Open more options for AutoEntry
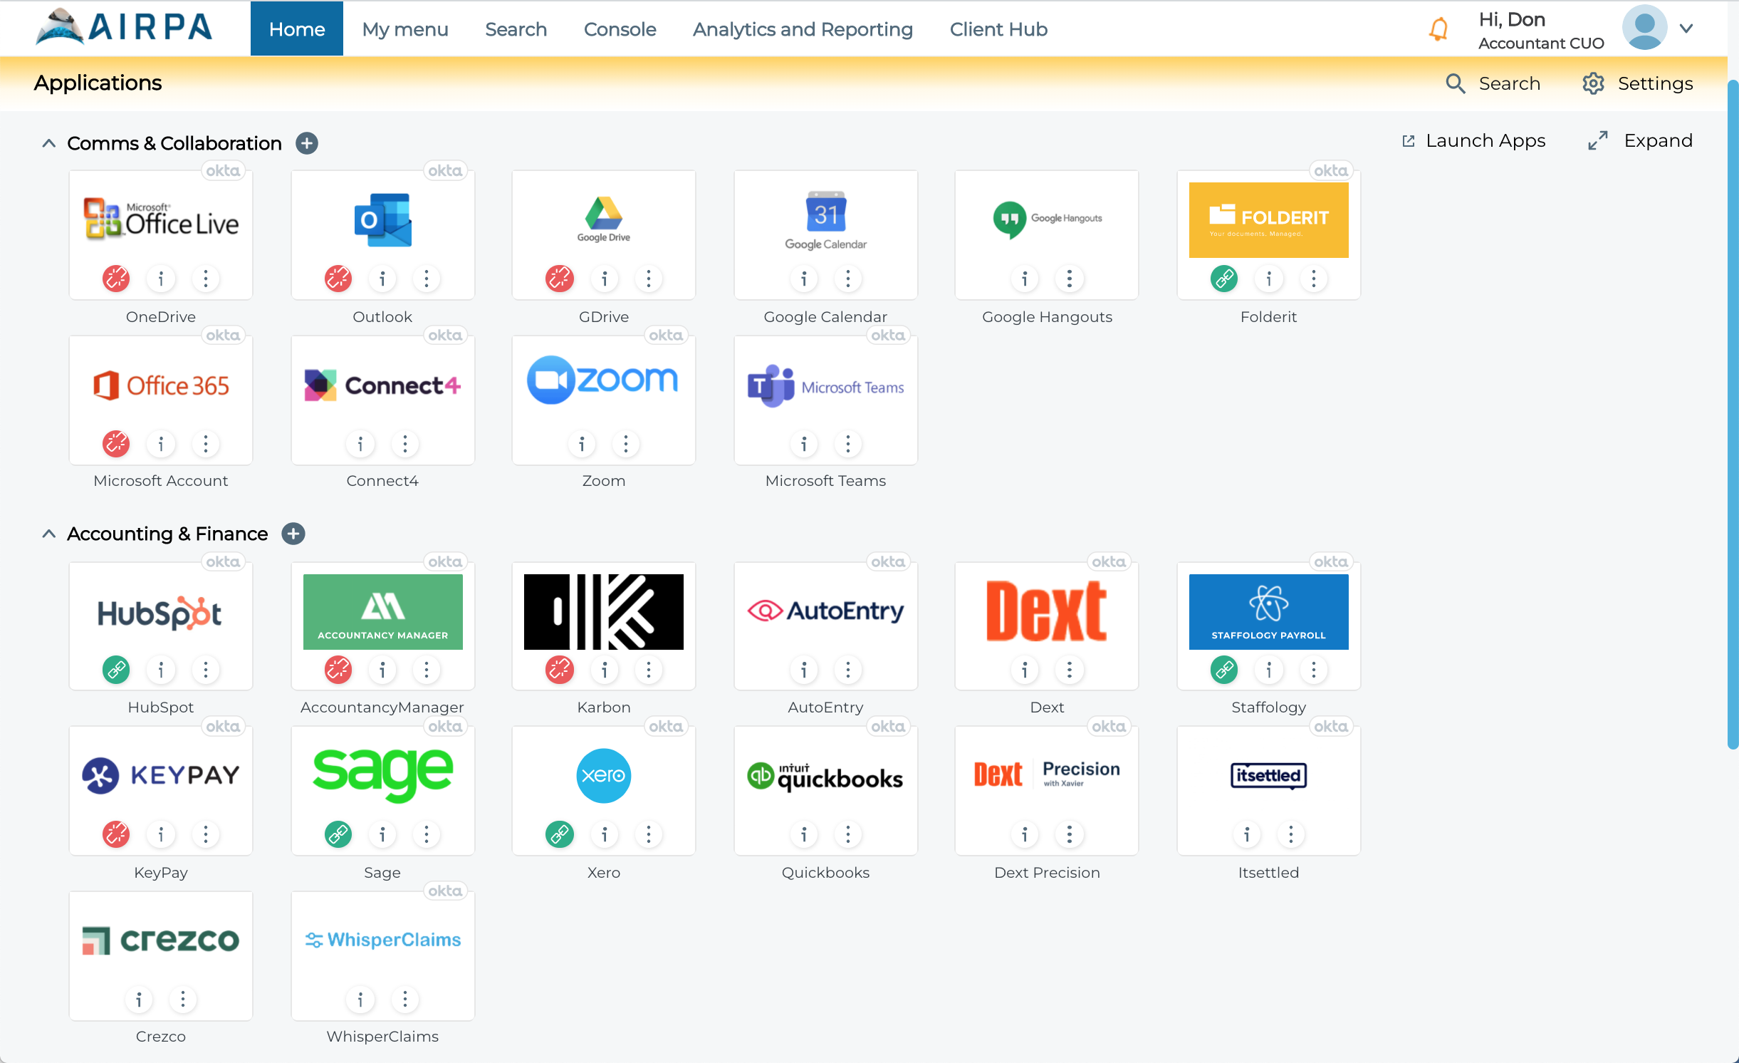1739x1063 pixels. [x=848, y=670]
